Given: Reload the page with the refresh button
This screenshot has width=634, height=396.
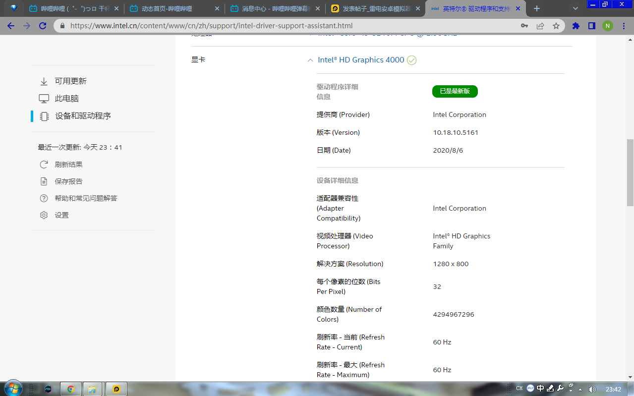Looking at the screenshot, I should click(43, 26).
